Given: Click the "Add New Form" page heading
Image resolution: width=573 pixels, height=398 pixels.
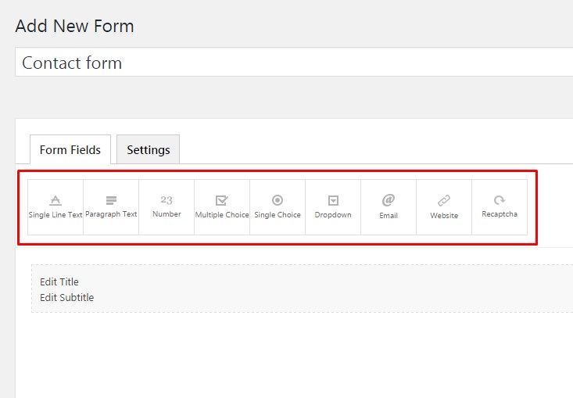Looking at the screenshot, I should point(75,26).
